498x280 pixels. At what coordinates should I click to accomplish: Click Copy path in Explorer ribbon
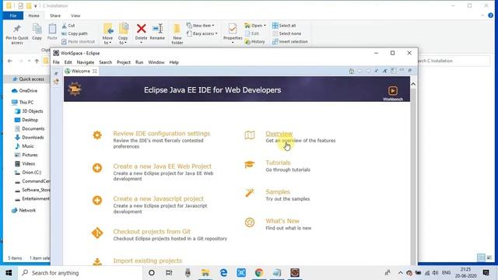tap(75, 33)
